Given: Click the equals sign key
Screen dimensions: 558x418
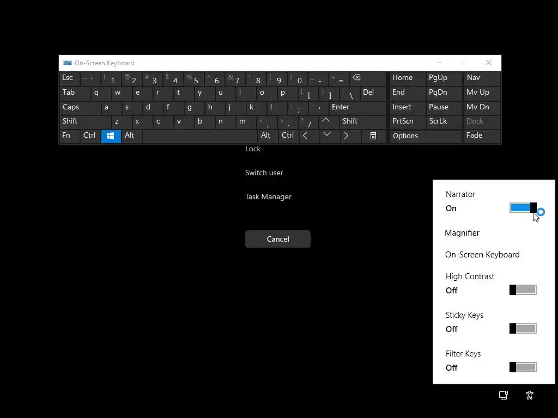Looking at the screenshot, I should (x=339, y=78).
